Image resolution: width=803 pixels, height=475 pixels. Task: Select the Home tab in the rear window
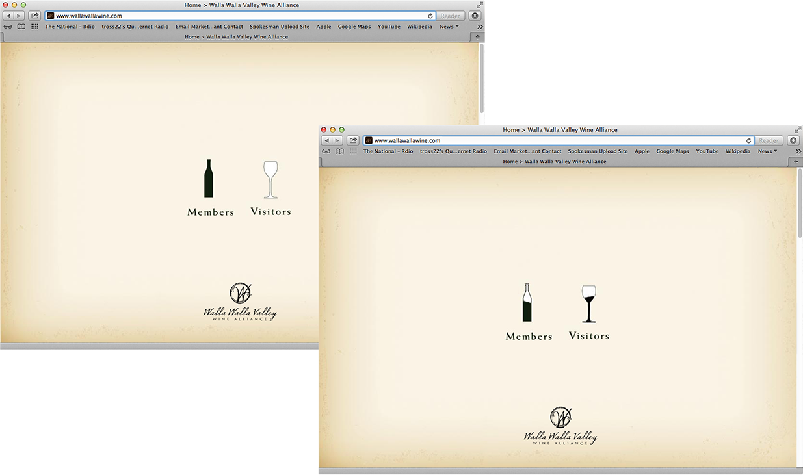click(236, 37)
